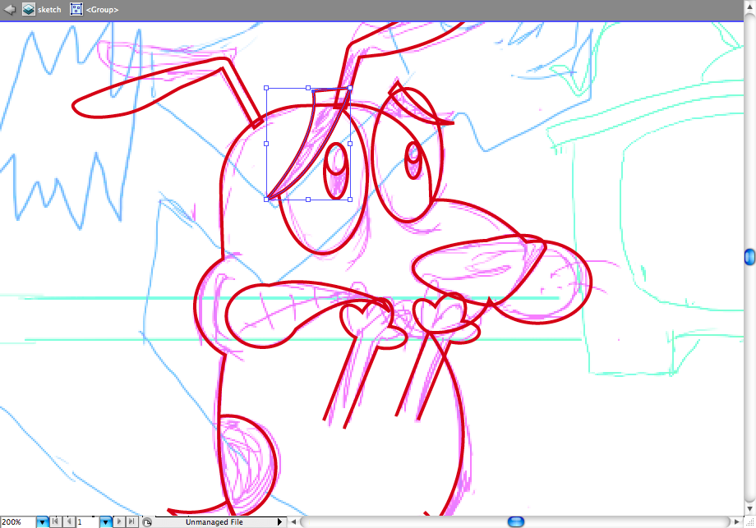Click the artboard number field
Image resolution: width=756 pixels, height=528 pixels.
[88, 521]
